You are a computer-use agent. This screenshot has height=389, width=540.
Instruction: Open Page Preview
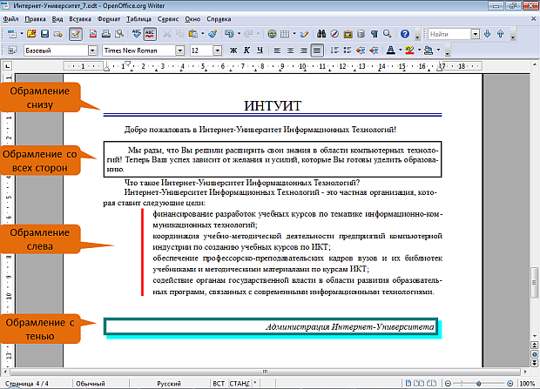pos(119,34)
